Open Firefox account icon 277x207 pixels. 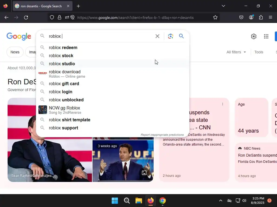[251, 17]
